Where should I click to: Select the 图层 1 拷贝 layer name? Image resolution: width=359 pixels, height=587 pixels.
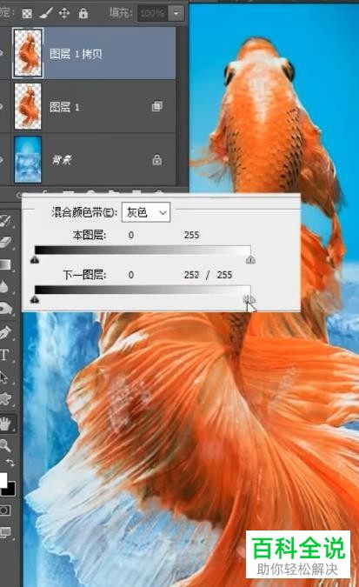76,54
